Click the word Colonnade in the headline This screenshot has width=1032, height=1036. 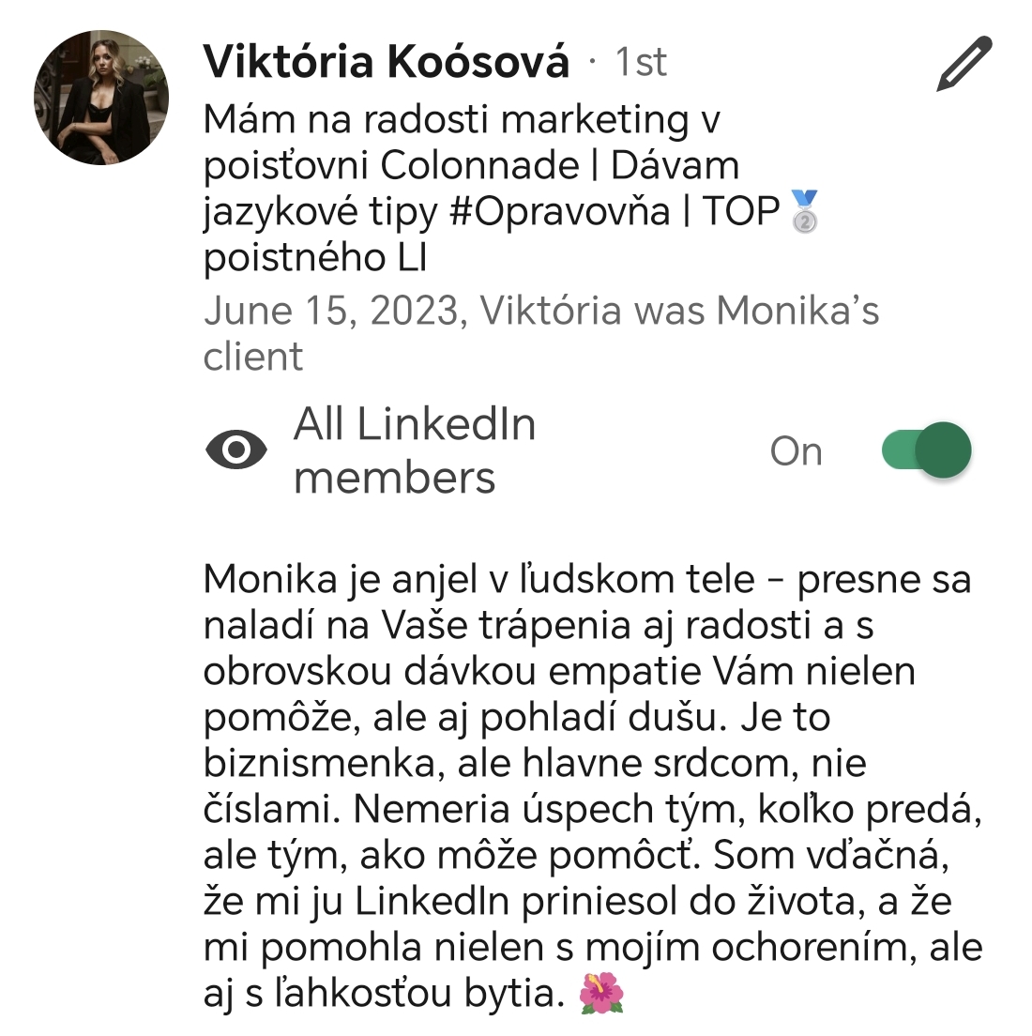[x=479, y=164]
